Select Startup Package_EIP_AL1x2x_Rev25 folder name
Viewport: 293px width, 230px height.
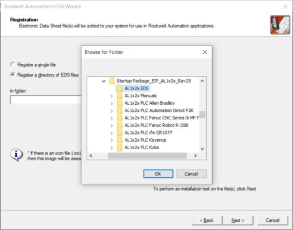[154, 81]
